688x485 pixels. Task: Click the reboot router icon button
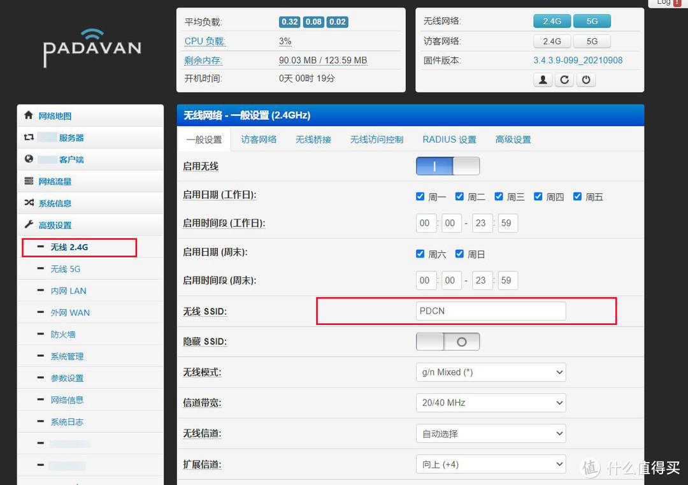564,80
